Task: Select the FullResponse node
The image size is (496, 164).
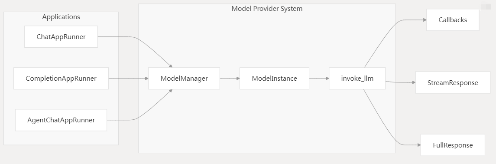Action: click(453, 145)
